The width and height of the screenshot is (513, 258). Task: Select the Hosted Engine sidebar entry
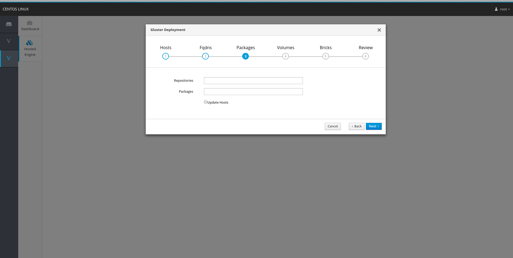click(x=30, y=48)
